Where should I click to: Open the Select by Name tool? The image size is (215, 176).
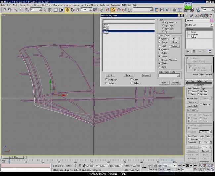pos(50,10)
